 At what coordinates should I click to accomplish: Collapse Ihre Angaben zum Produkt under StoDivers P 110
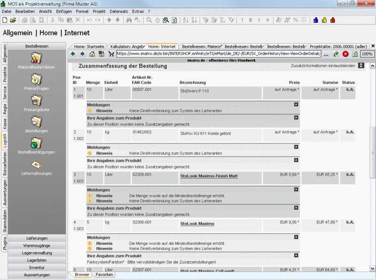(296, 118)
